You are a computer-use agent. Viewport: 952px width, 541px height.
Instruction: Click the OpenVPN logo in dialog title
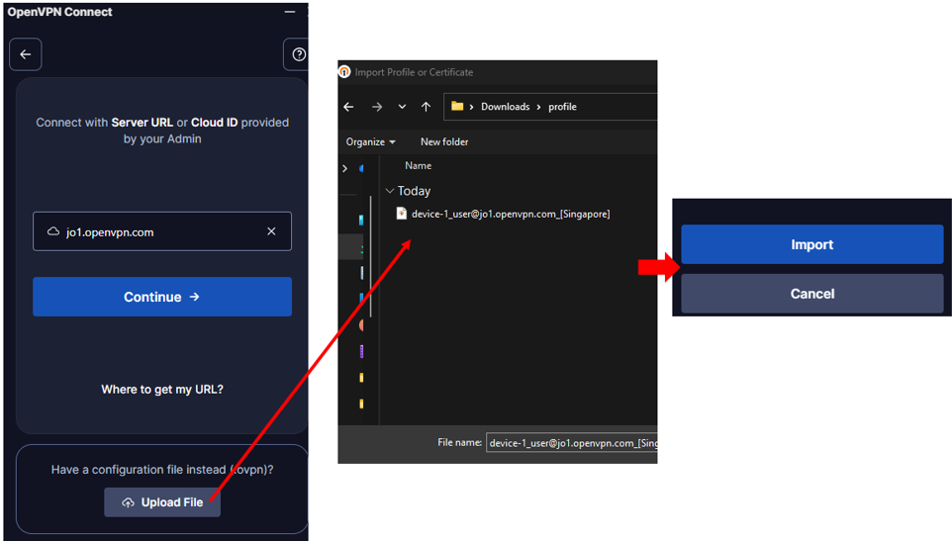344,72
